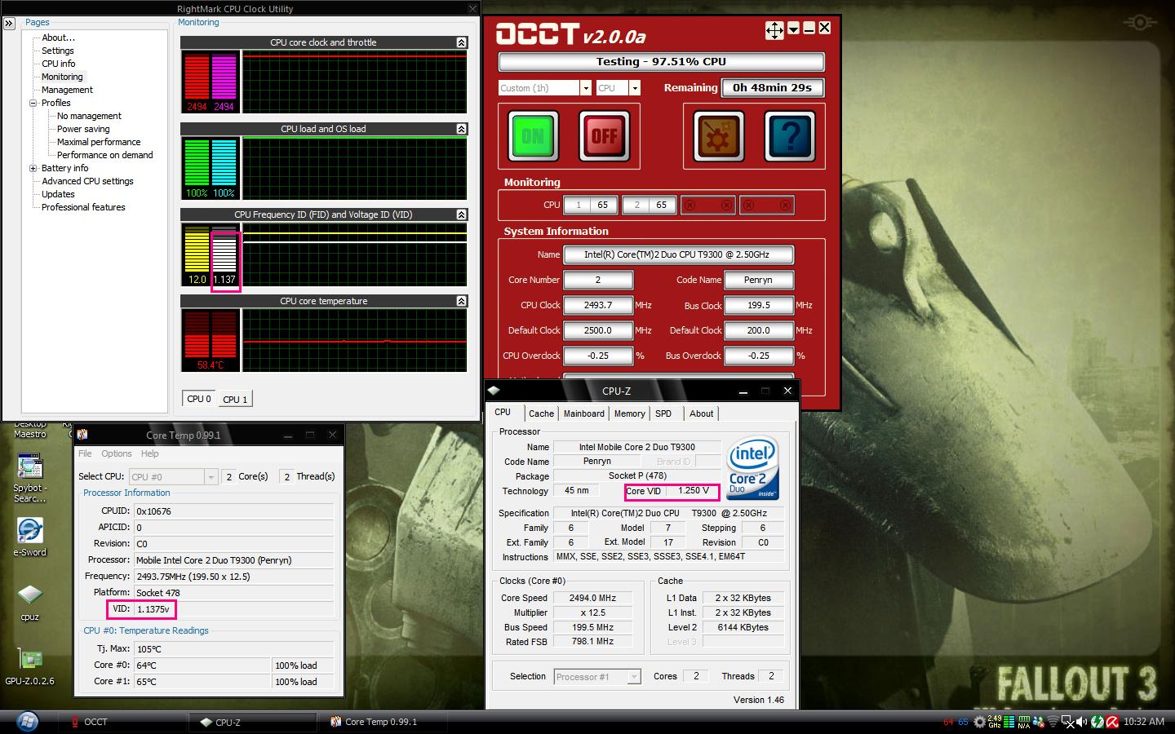
Task: Open the Mainboard tab in CPU-Z
Action: tap(584, 413)
